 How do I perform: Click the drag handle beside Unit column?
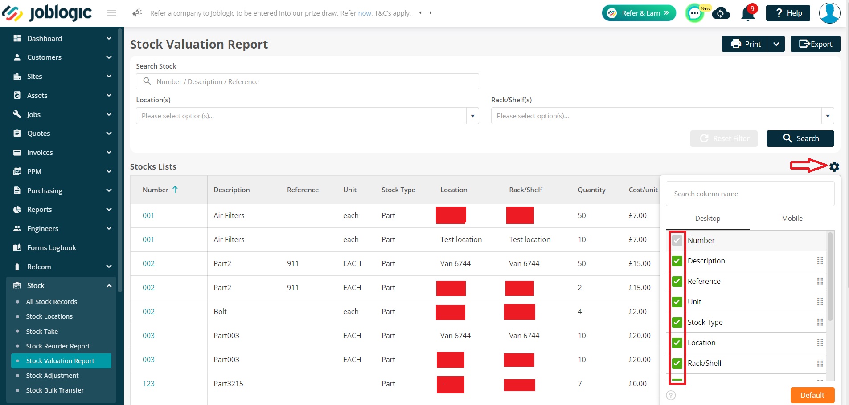point(820,302)
